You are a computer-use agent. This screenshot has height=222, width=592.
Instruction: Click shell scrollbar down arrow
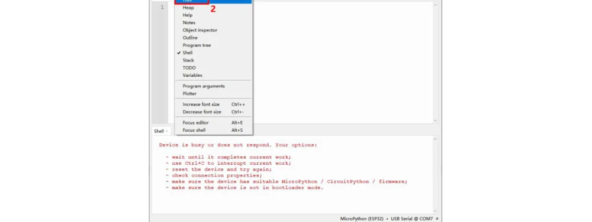pyautogui.click(x=435, y=211)
